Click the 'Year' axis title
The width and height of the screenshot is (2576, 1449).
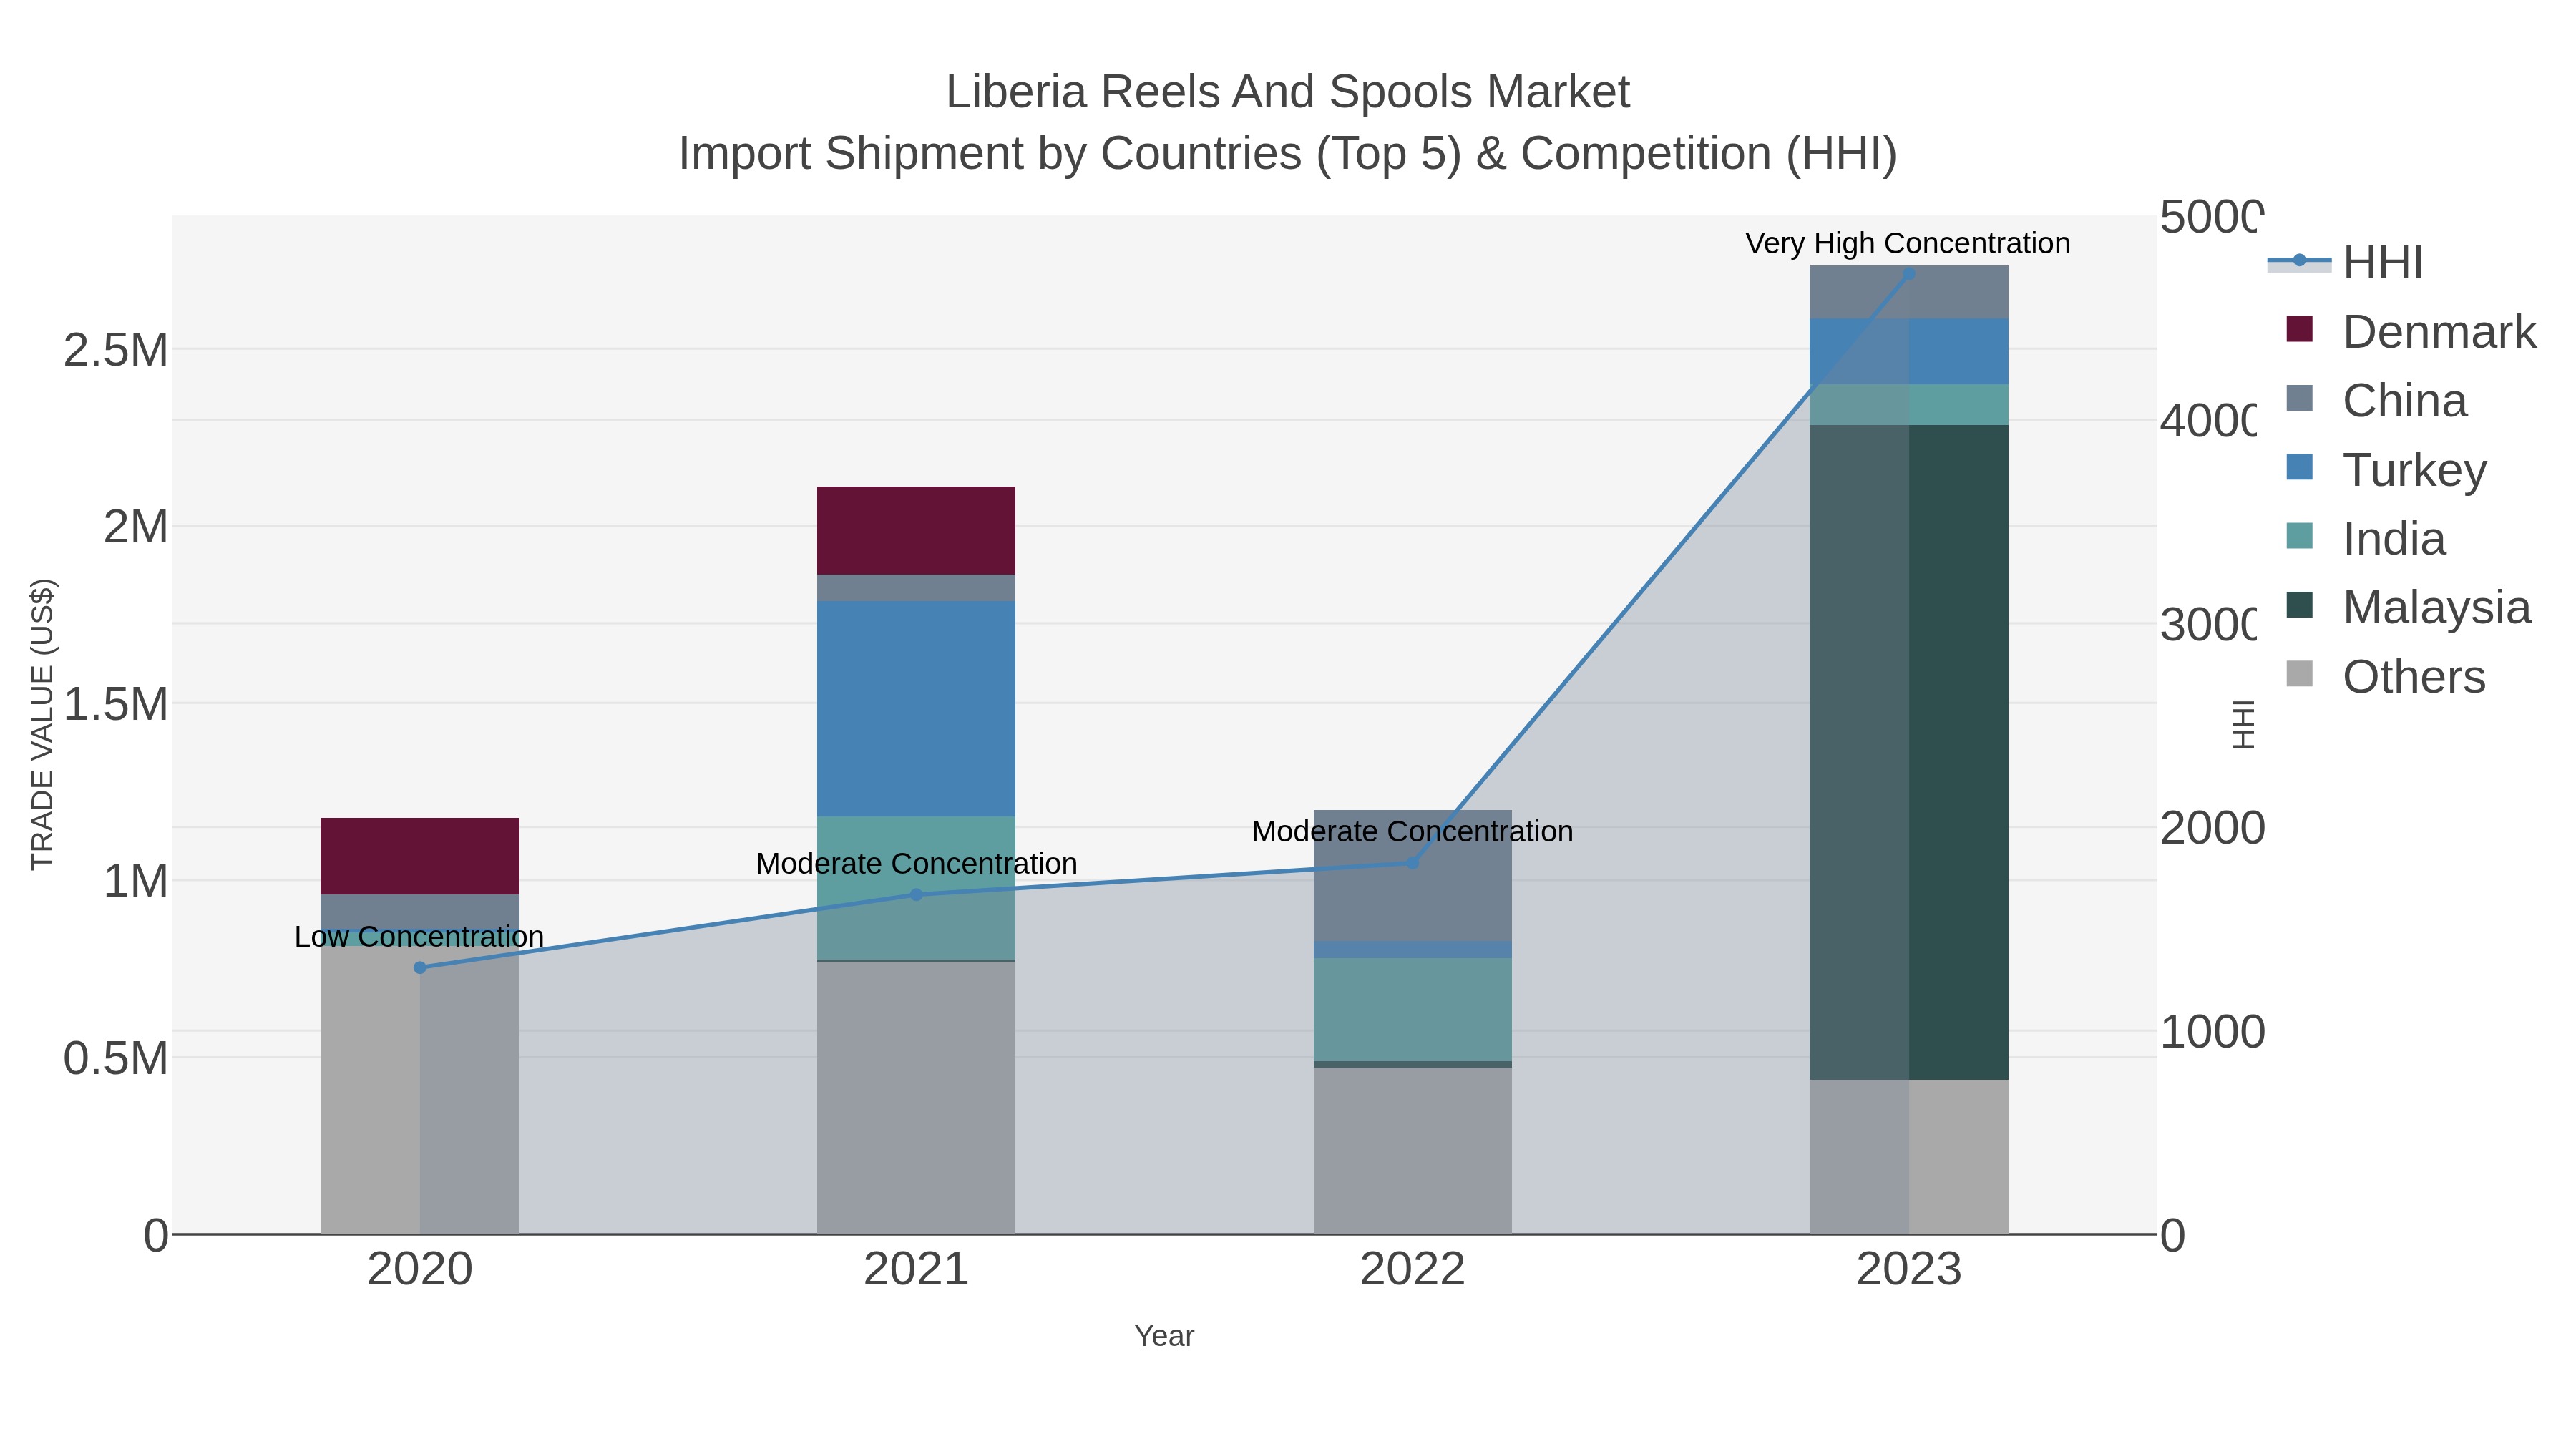(1164, 1336)
